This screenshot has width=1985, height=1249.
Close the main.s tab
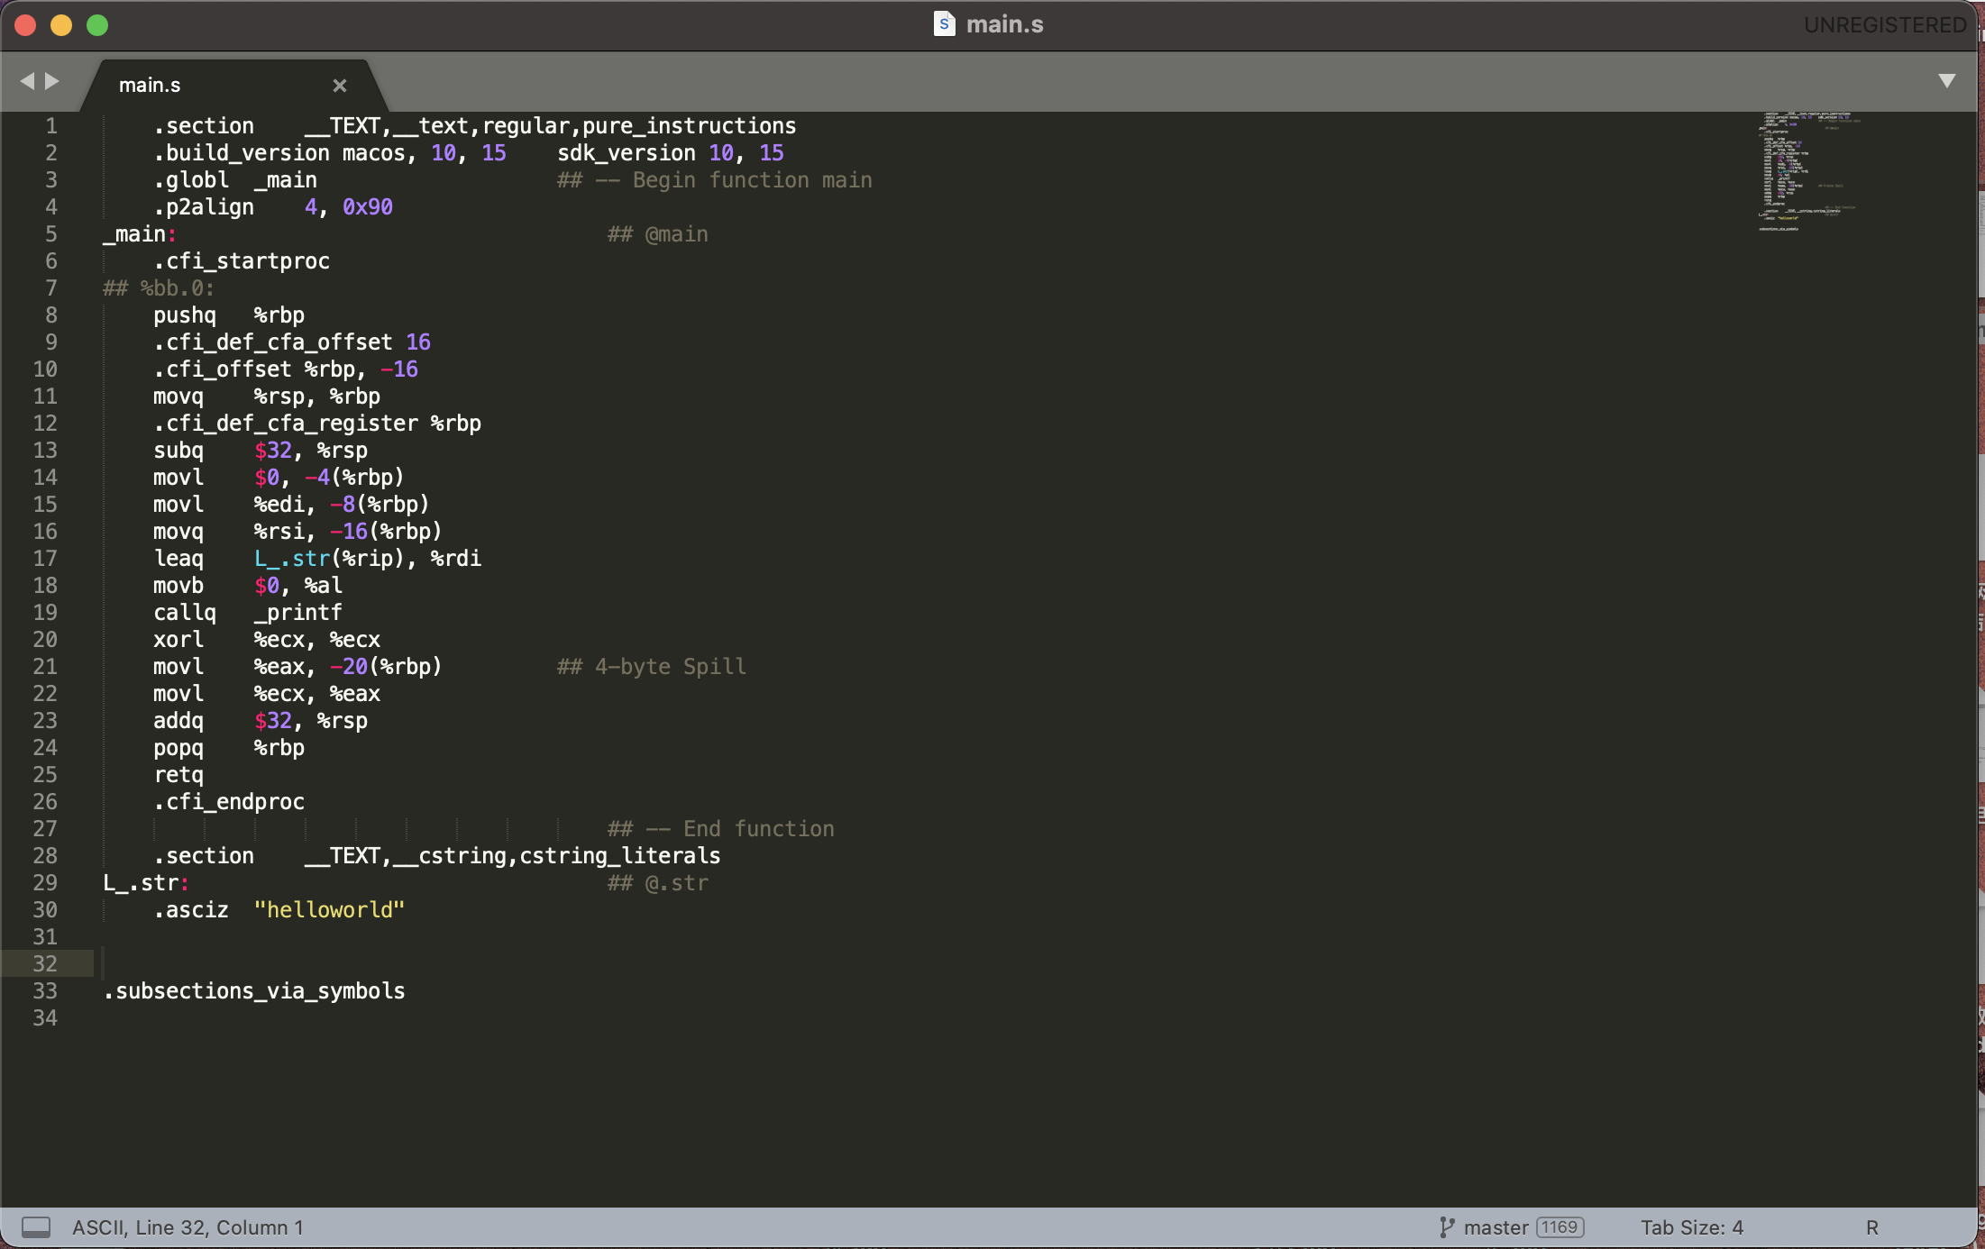click(340, 86)
